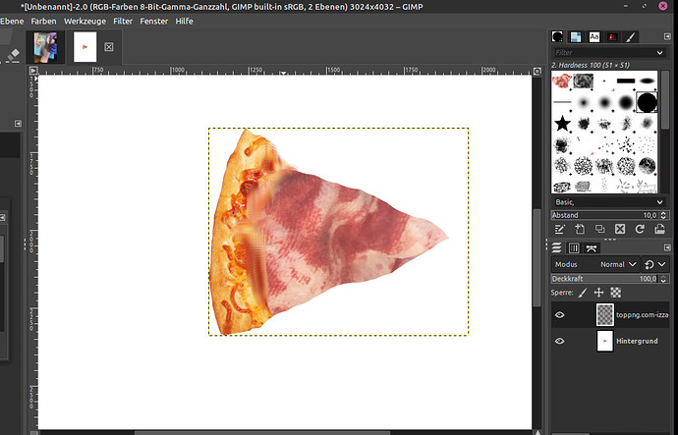The image size is (678, 435).
Task: Delete the selected brush
Action: [620, 229]
